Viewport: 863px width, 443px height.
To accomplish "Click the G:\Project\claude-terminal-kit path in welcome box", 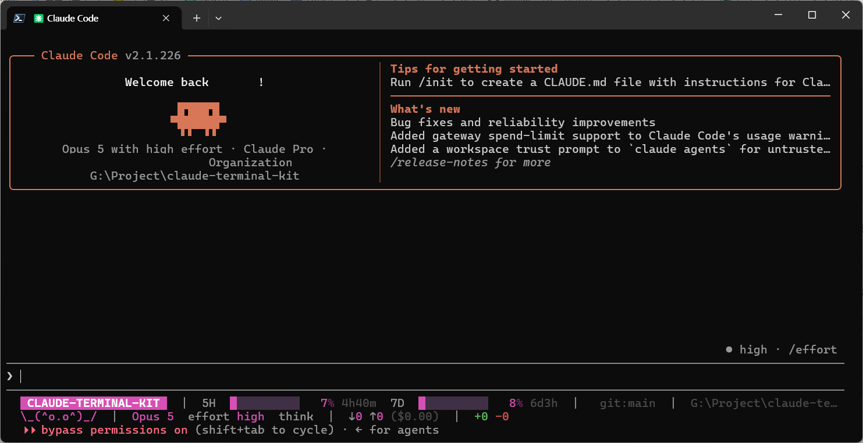I will 195,176.
